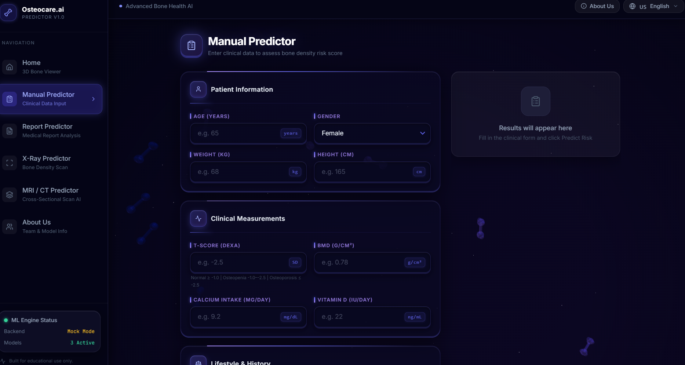The image size is (685, 365).
Task: Click the '3 Active' models value
Action: click(83, 343)
